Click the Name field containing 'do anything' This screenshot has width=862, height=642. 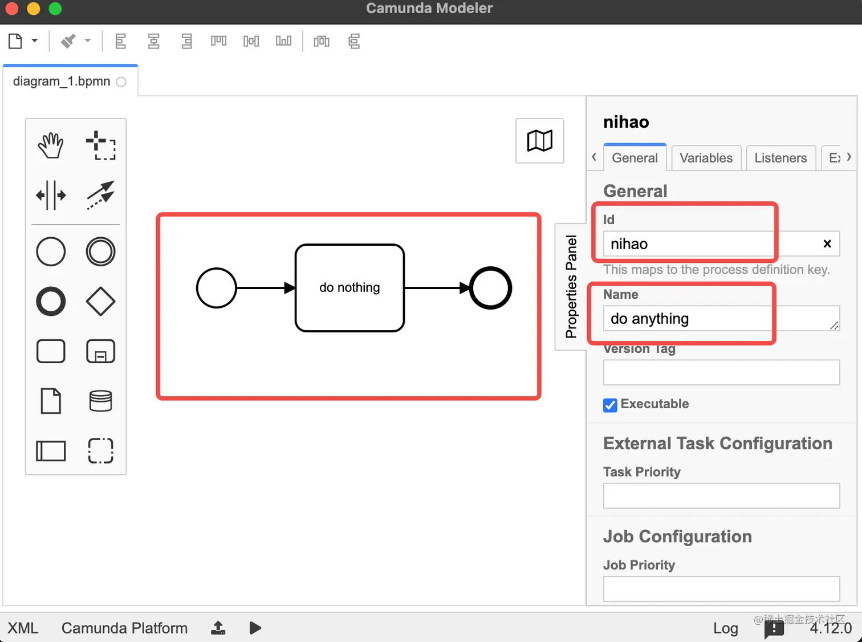pos(721,319)
